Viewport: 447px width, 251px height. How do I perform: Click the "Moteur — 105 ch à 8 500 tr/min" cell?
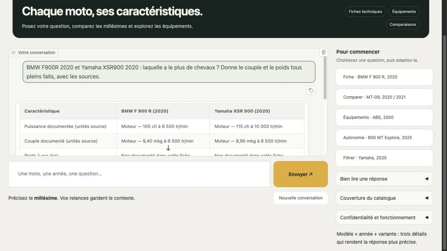[163, 126]
